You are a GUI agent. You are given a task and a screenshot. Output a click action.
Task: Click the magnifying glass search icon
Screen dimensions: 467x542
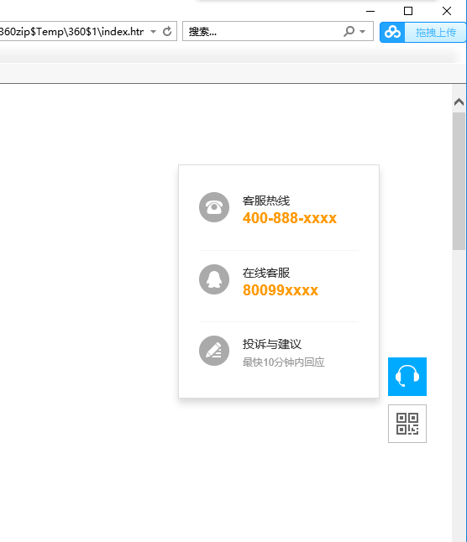click(349, 31)
